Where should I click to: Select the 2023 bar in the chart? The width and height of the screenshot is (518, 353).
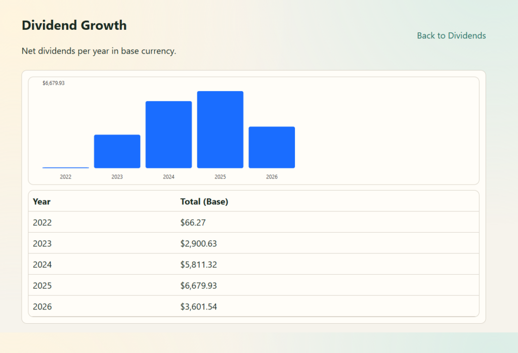pyautogui.click(x=117, y=151)
